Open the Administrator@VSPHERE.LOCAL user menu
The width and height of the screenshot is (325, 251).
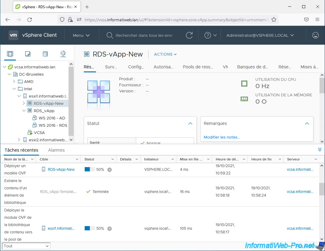pos(260,35)
